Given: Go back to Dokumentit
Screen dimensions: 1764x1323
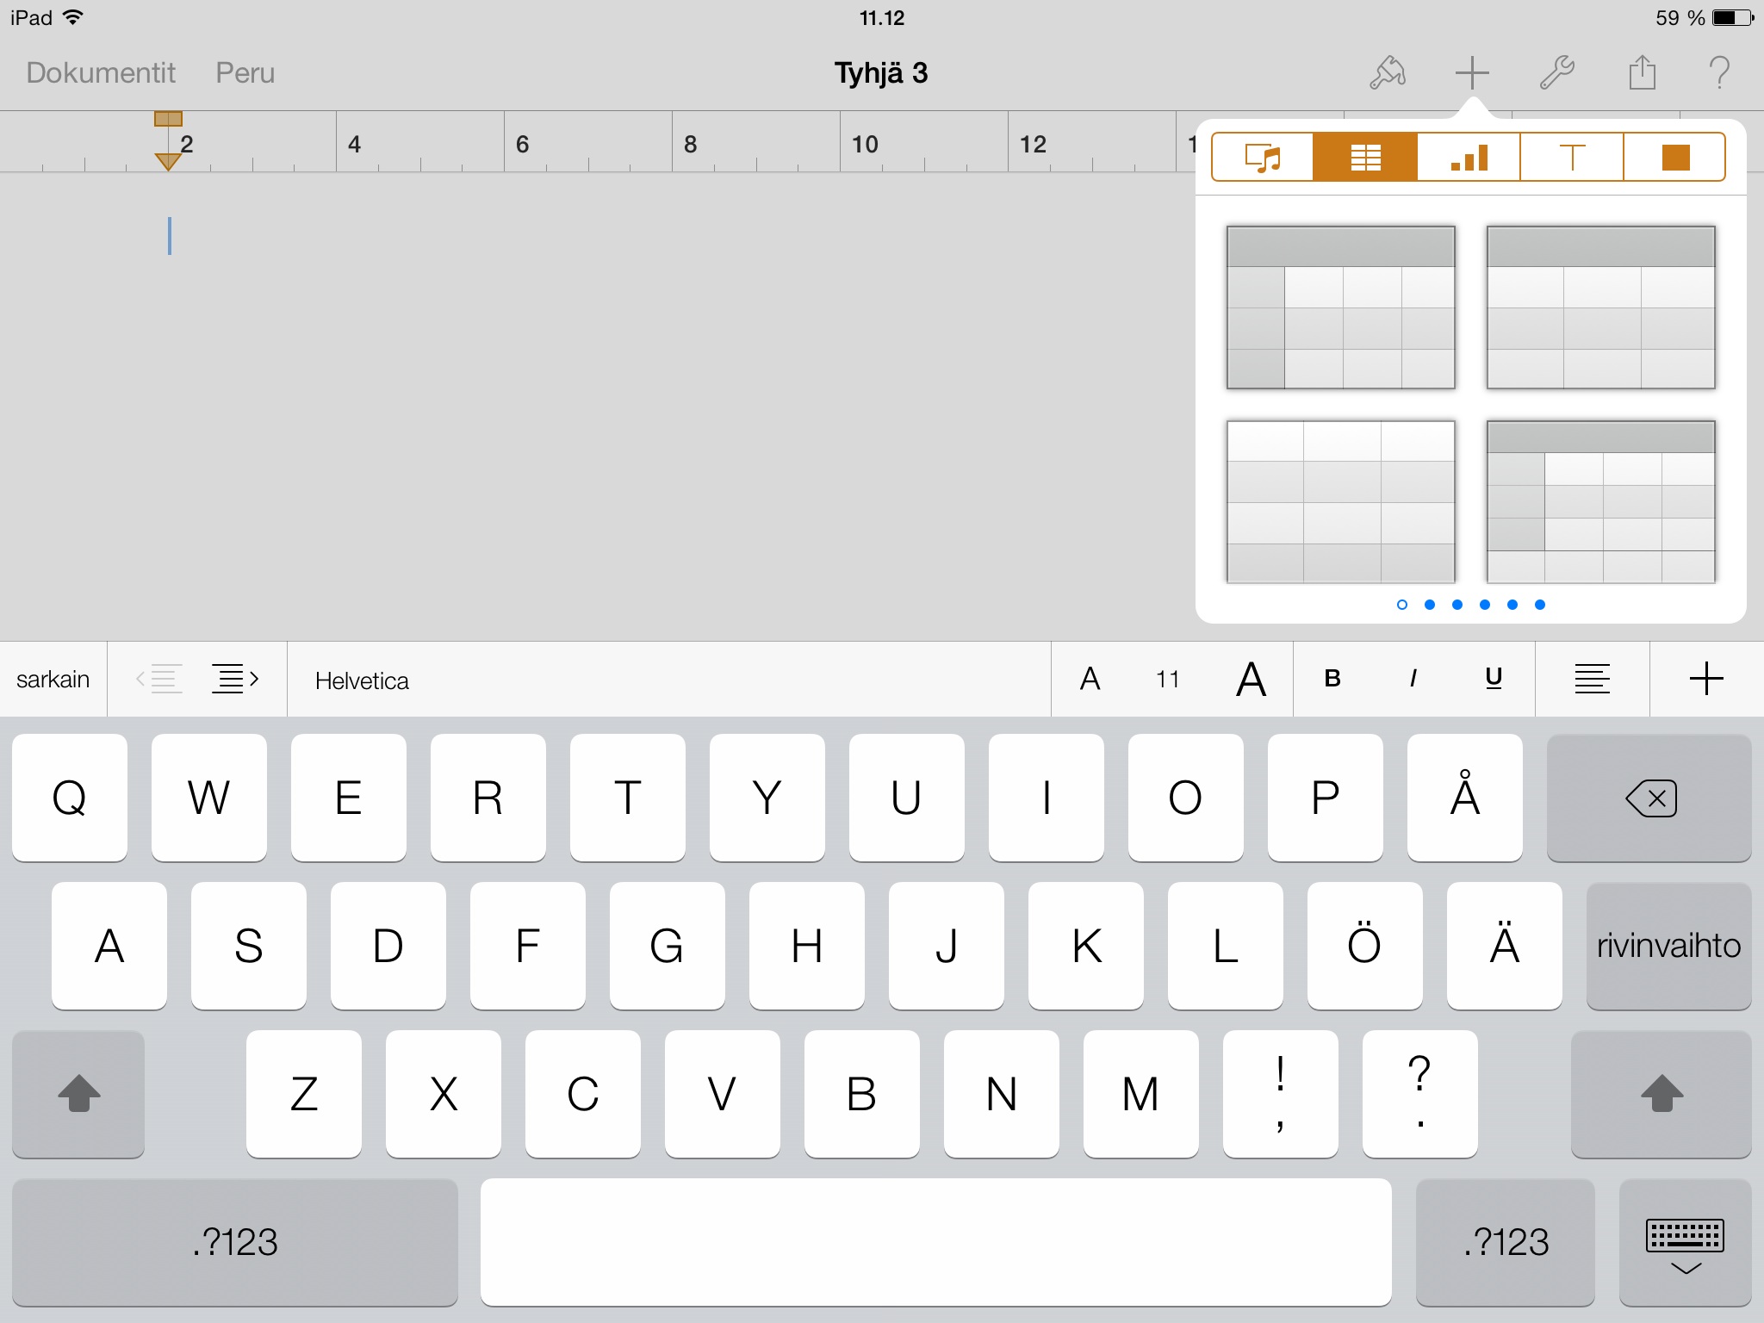Looking at the screenshot, I should [101, 73].
